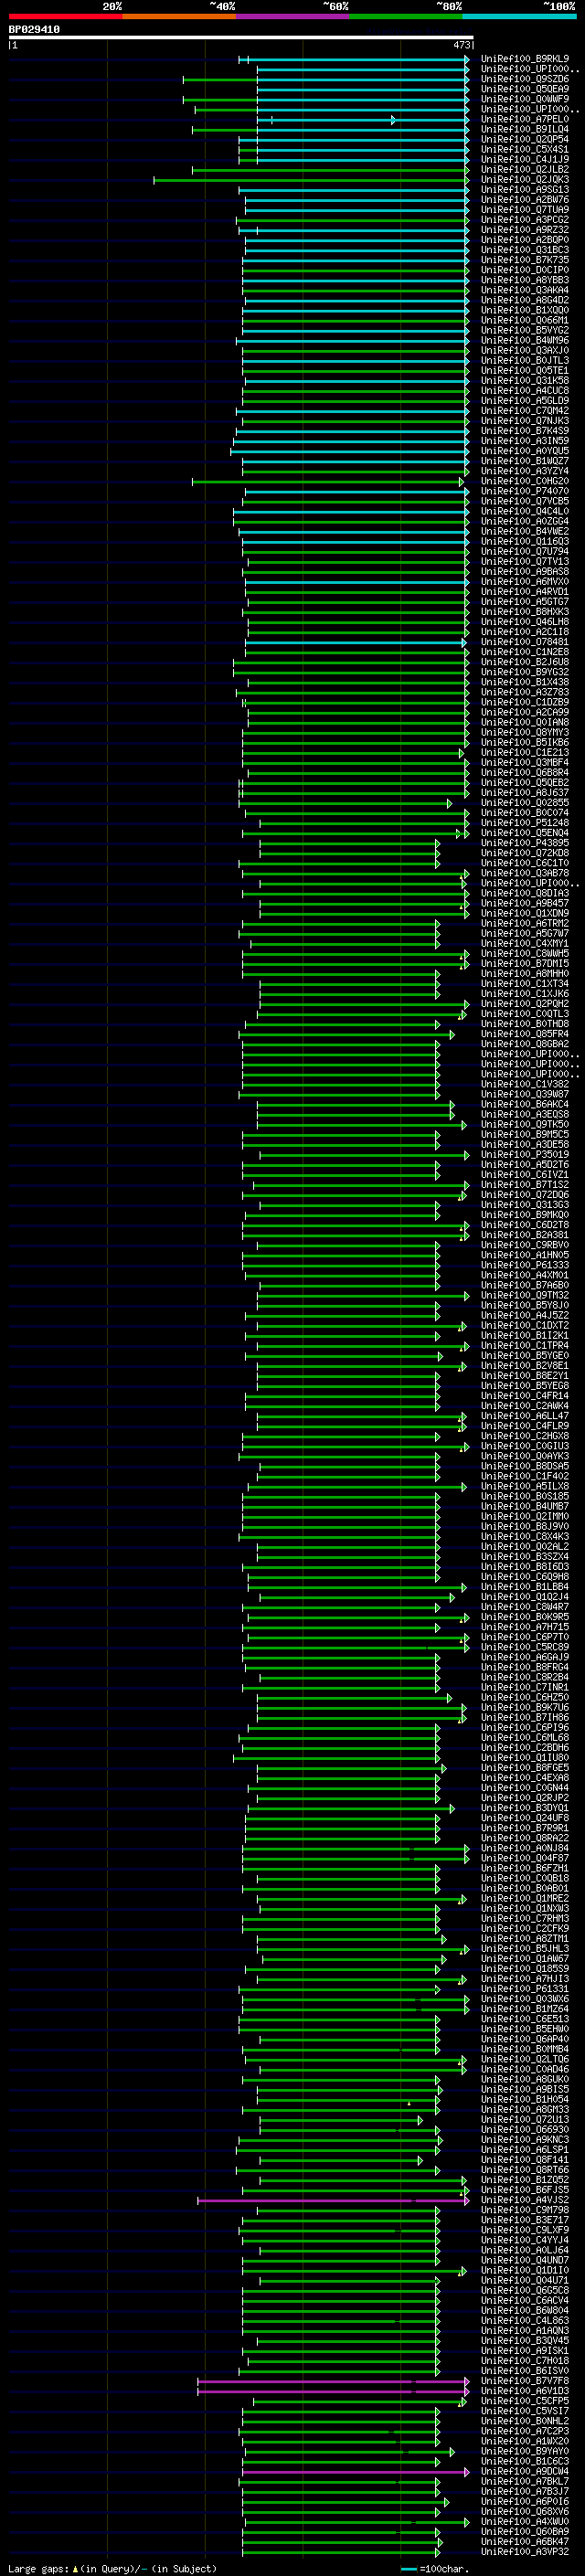Image resolution: width=585 pixels, height=2576 pixels.
Task: Select the UniRef100_A5GLD9 hit
Action: [524, 401]
